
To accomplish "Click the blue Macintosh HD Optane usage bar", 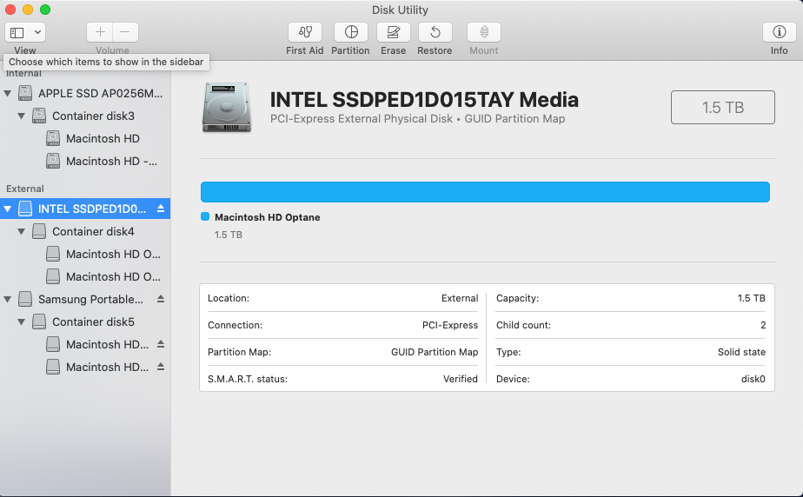I will pos(485,192).
